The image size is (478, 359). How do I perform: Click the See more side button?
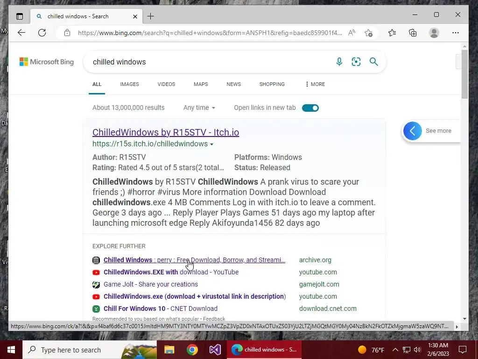pos(431,131)
